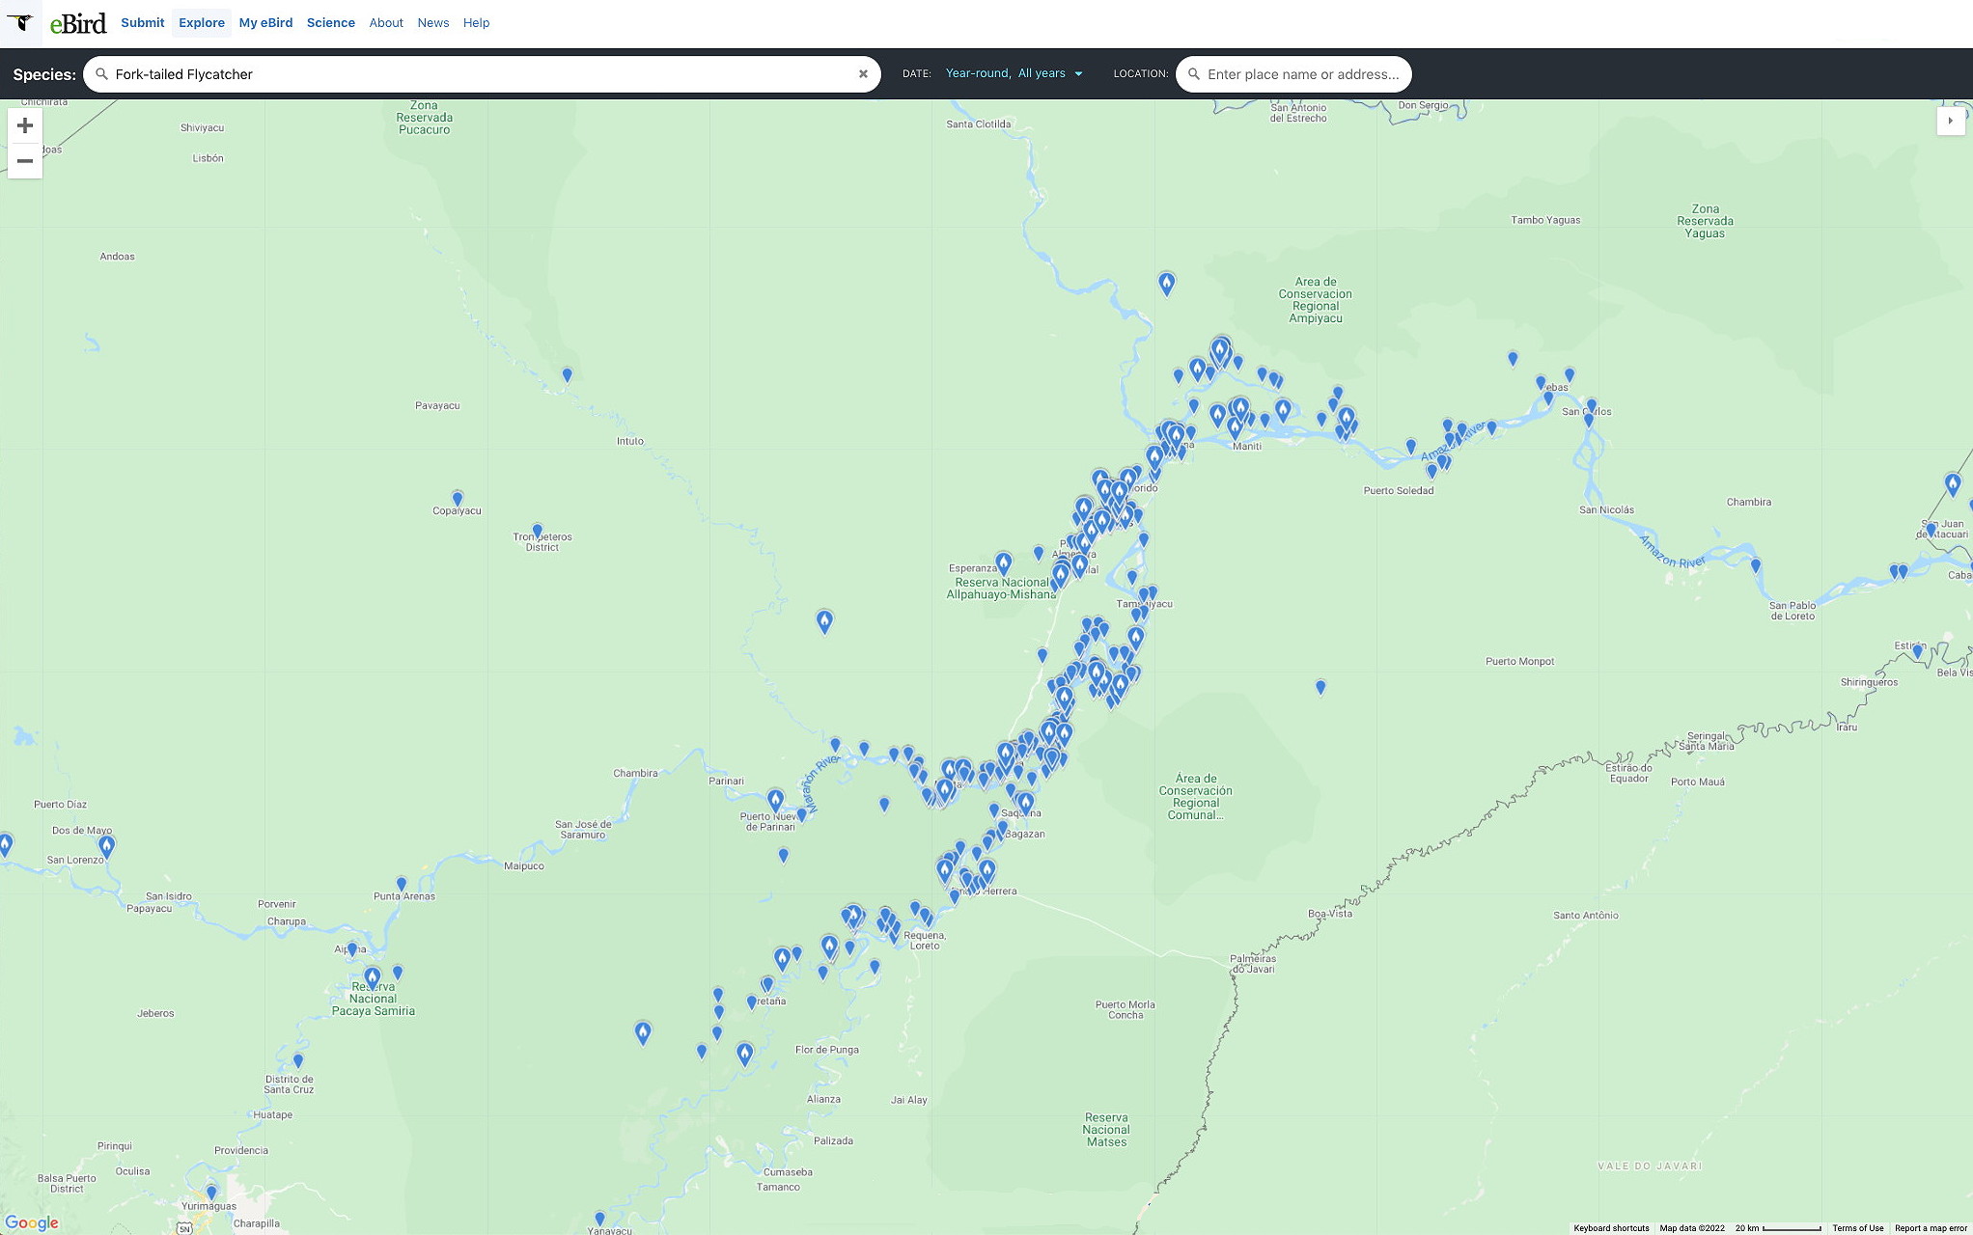This screenshot has width=1973, height=1235.
Task: Expand the side panel arrow at right
Action: point(1950,121)
